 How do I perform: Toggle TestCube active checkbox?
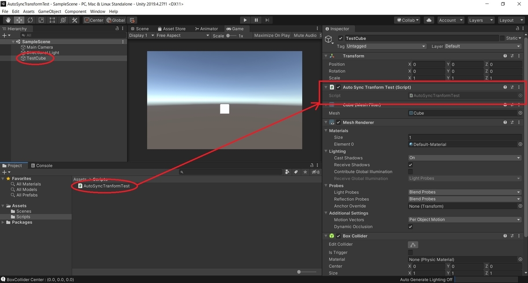341,38
